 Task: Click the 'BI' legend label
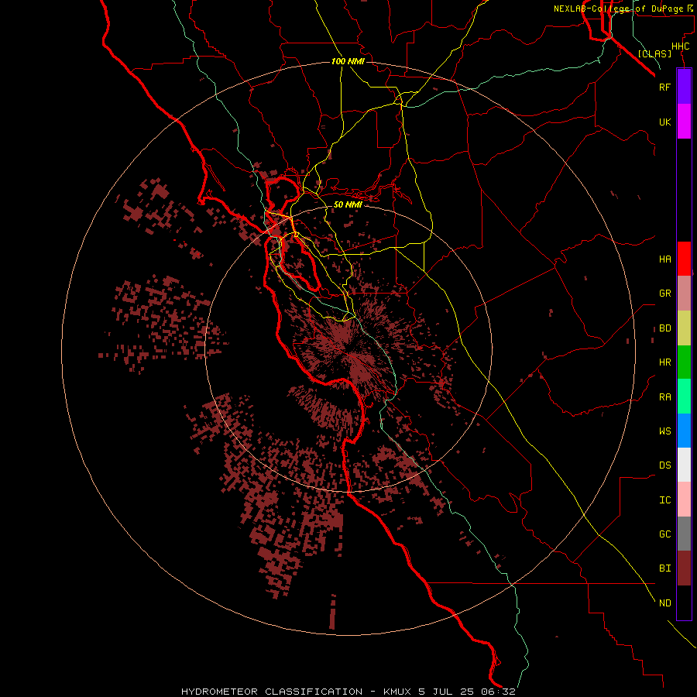point(664,568)
